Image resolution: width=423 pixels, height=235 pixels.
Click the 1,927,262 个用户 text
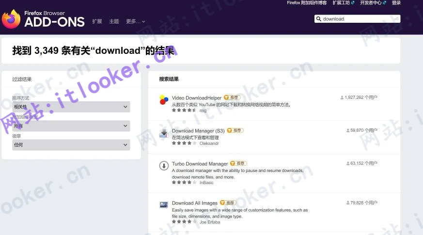pos(361,97)
